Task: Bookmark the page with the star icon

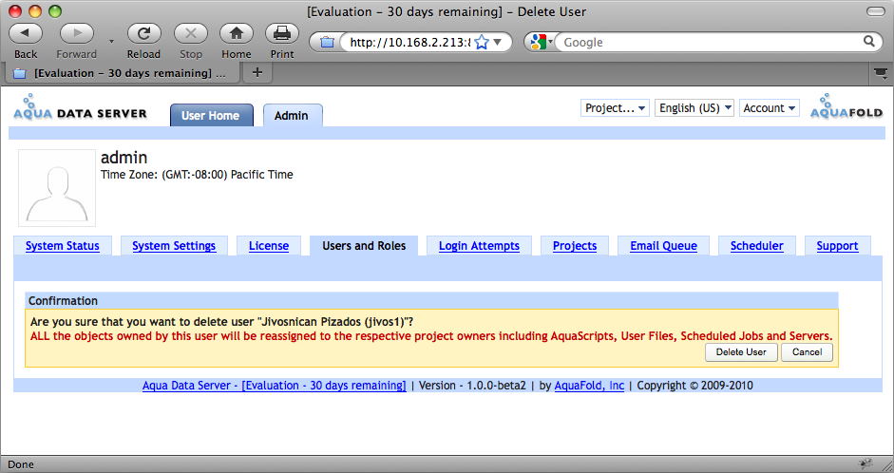Action: click(x=482, y=42)
